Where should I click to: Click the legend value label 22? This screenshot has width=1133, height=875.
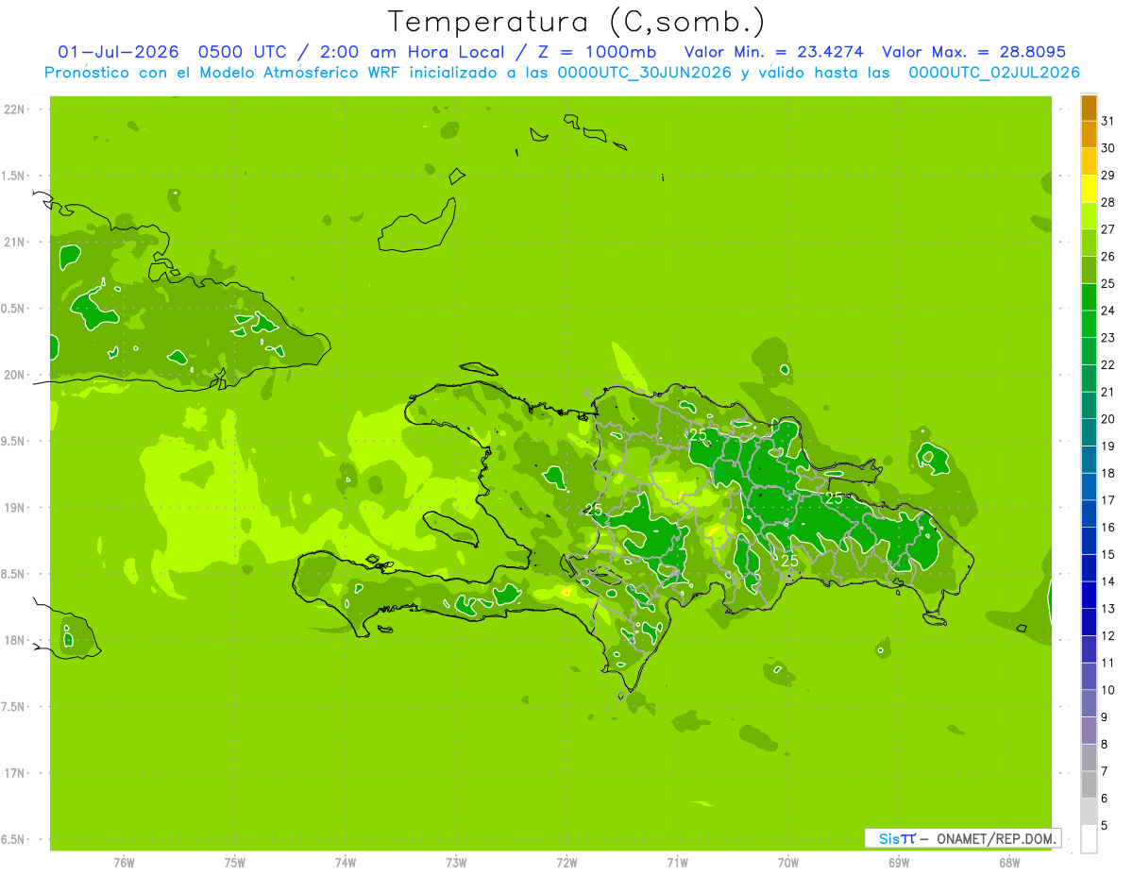click(x=1108, y=364)
